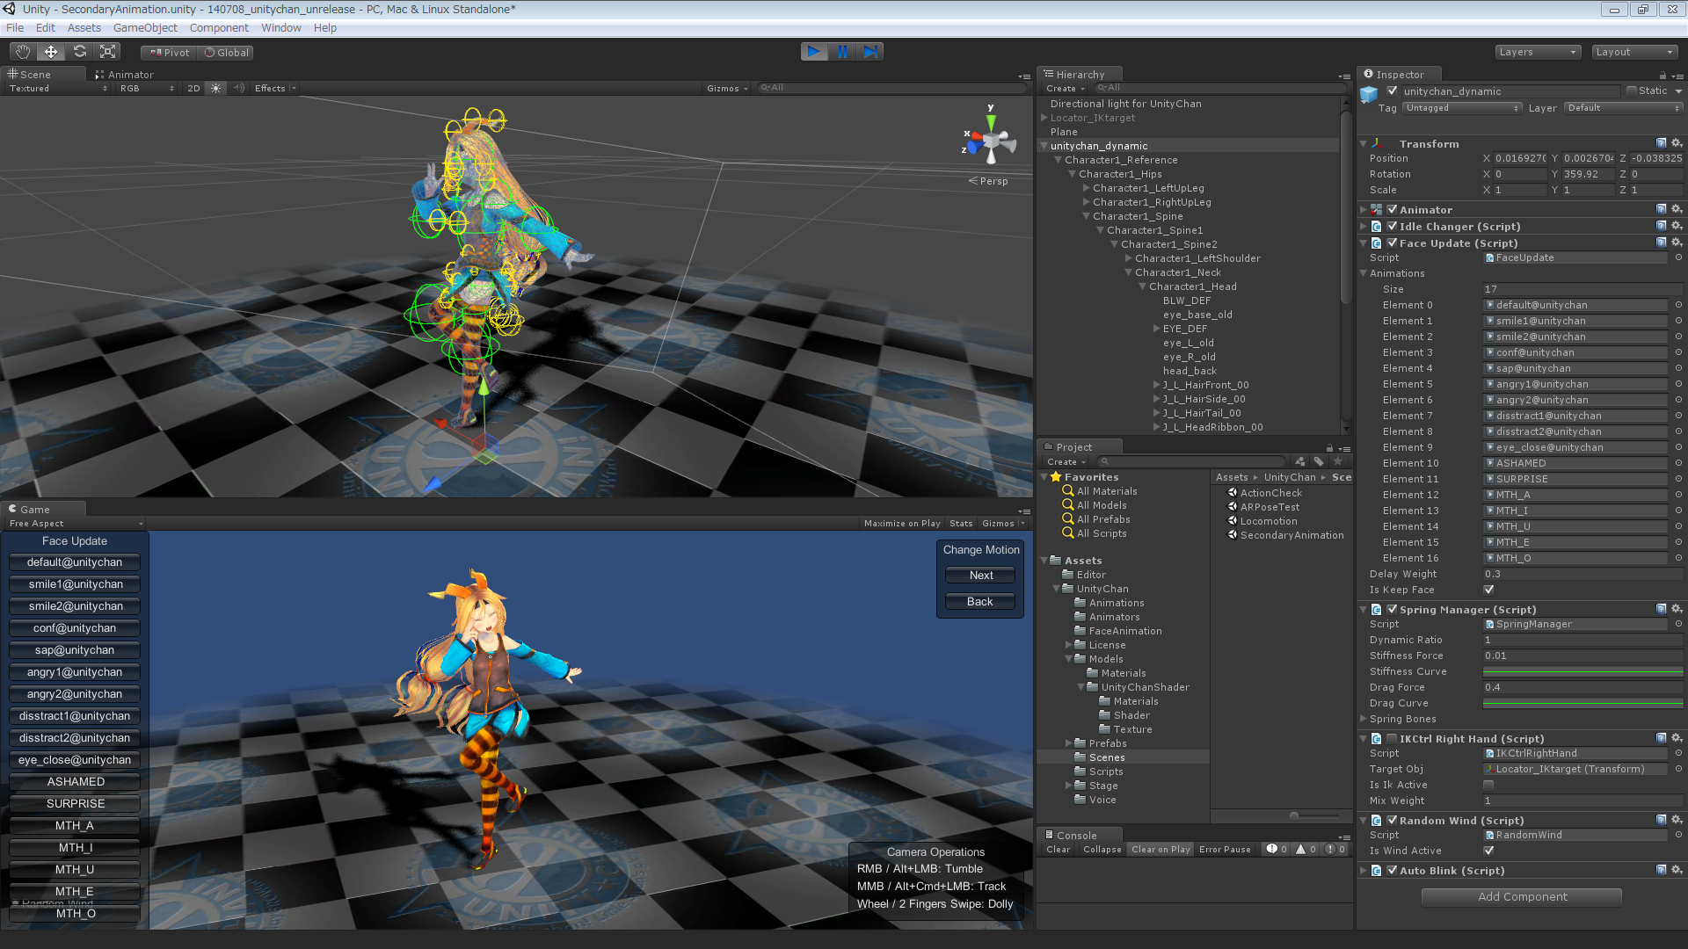Image resolution: width=1688 pixels, height=949 pixels.
Task: Open the GameObject menu
Action: coord(145,28)
